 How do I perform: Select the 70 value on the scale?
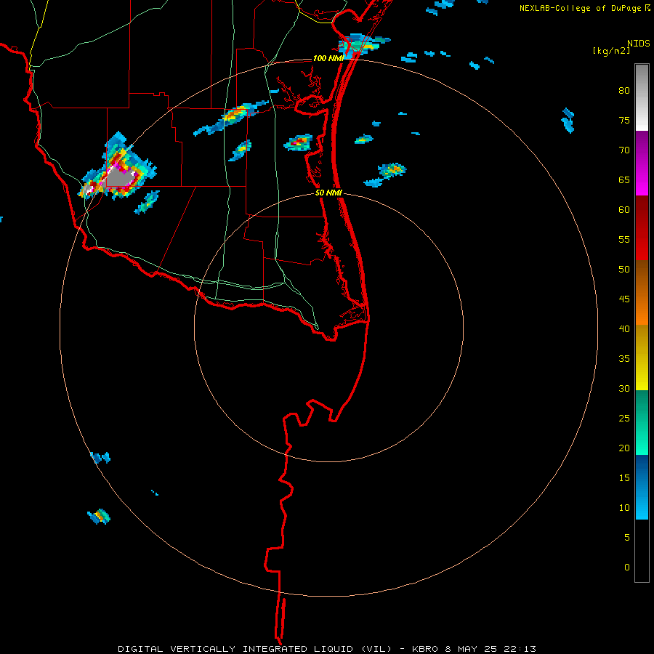click(624, 150)
